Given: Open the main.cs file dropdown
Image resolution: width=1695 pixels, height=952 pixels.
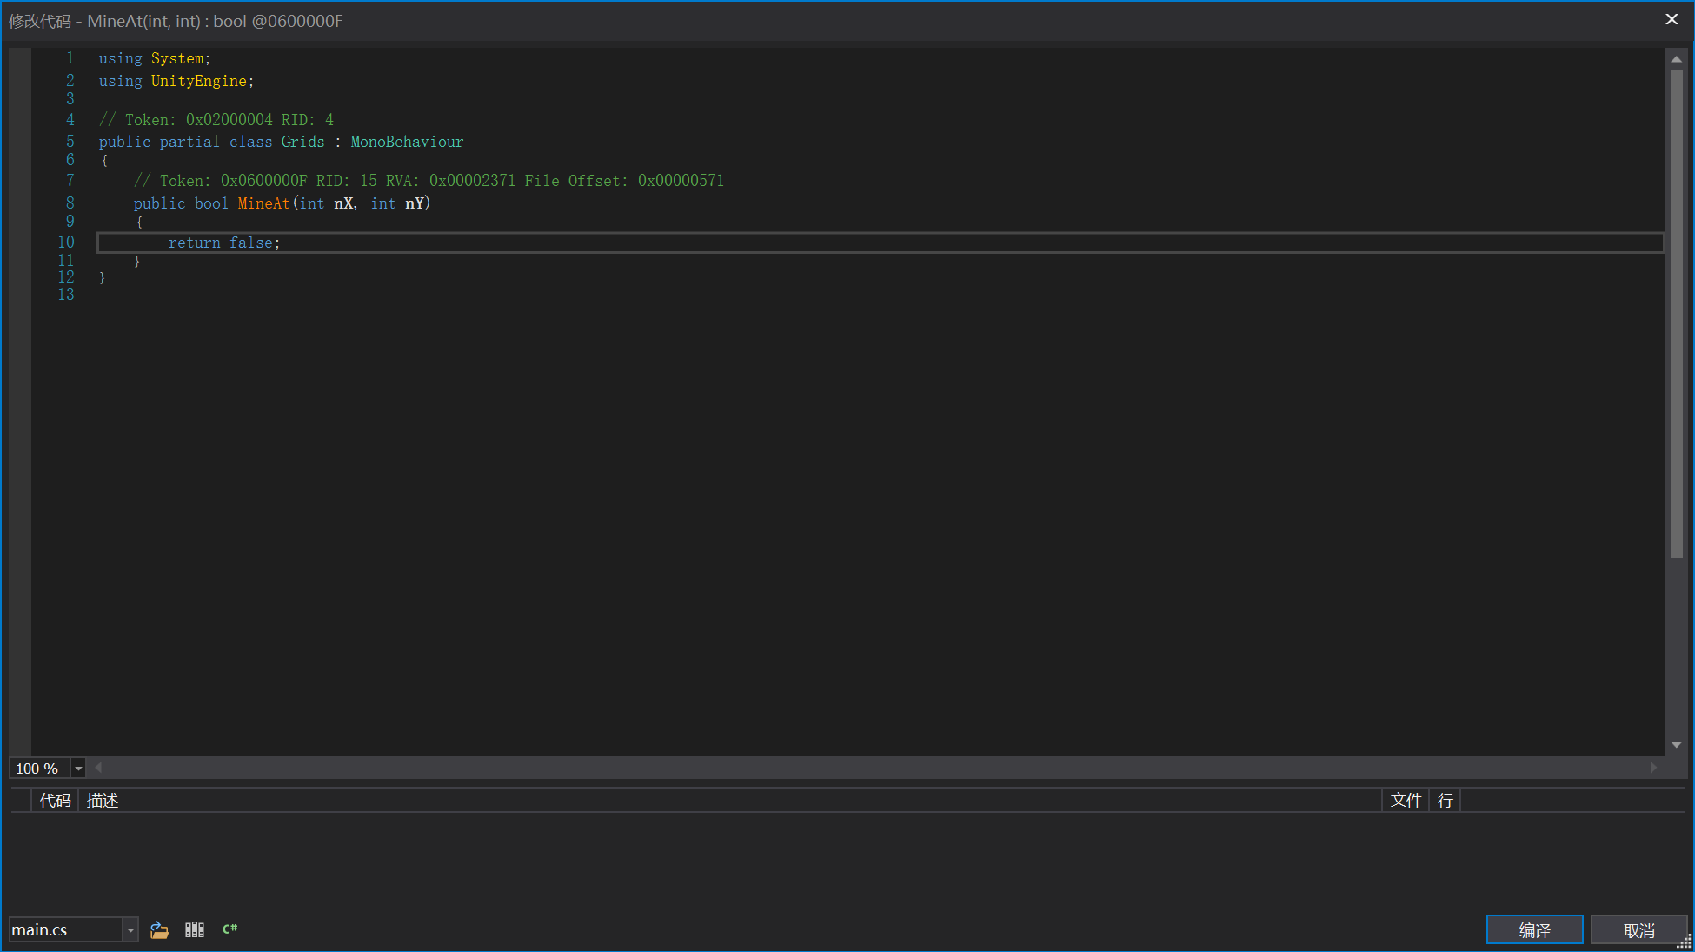Looking at the screenshot, I should [x=130, y=929].
